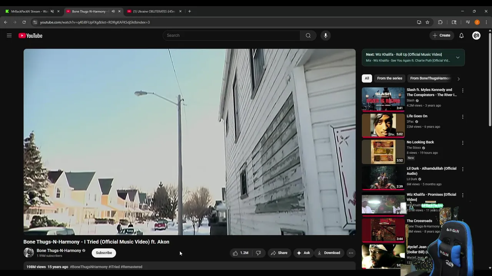
Task: Pause the I Tried music video player
Action: point(189,142)
